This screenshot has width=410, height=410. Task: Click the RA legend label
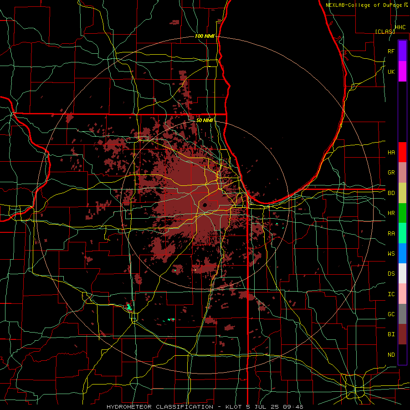tap(391, 234)
